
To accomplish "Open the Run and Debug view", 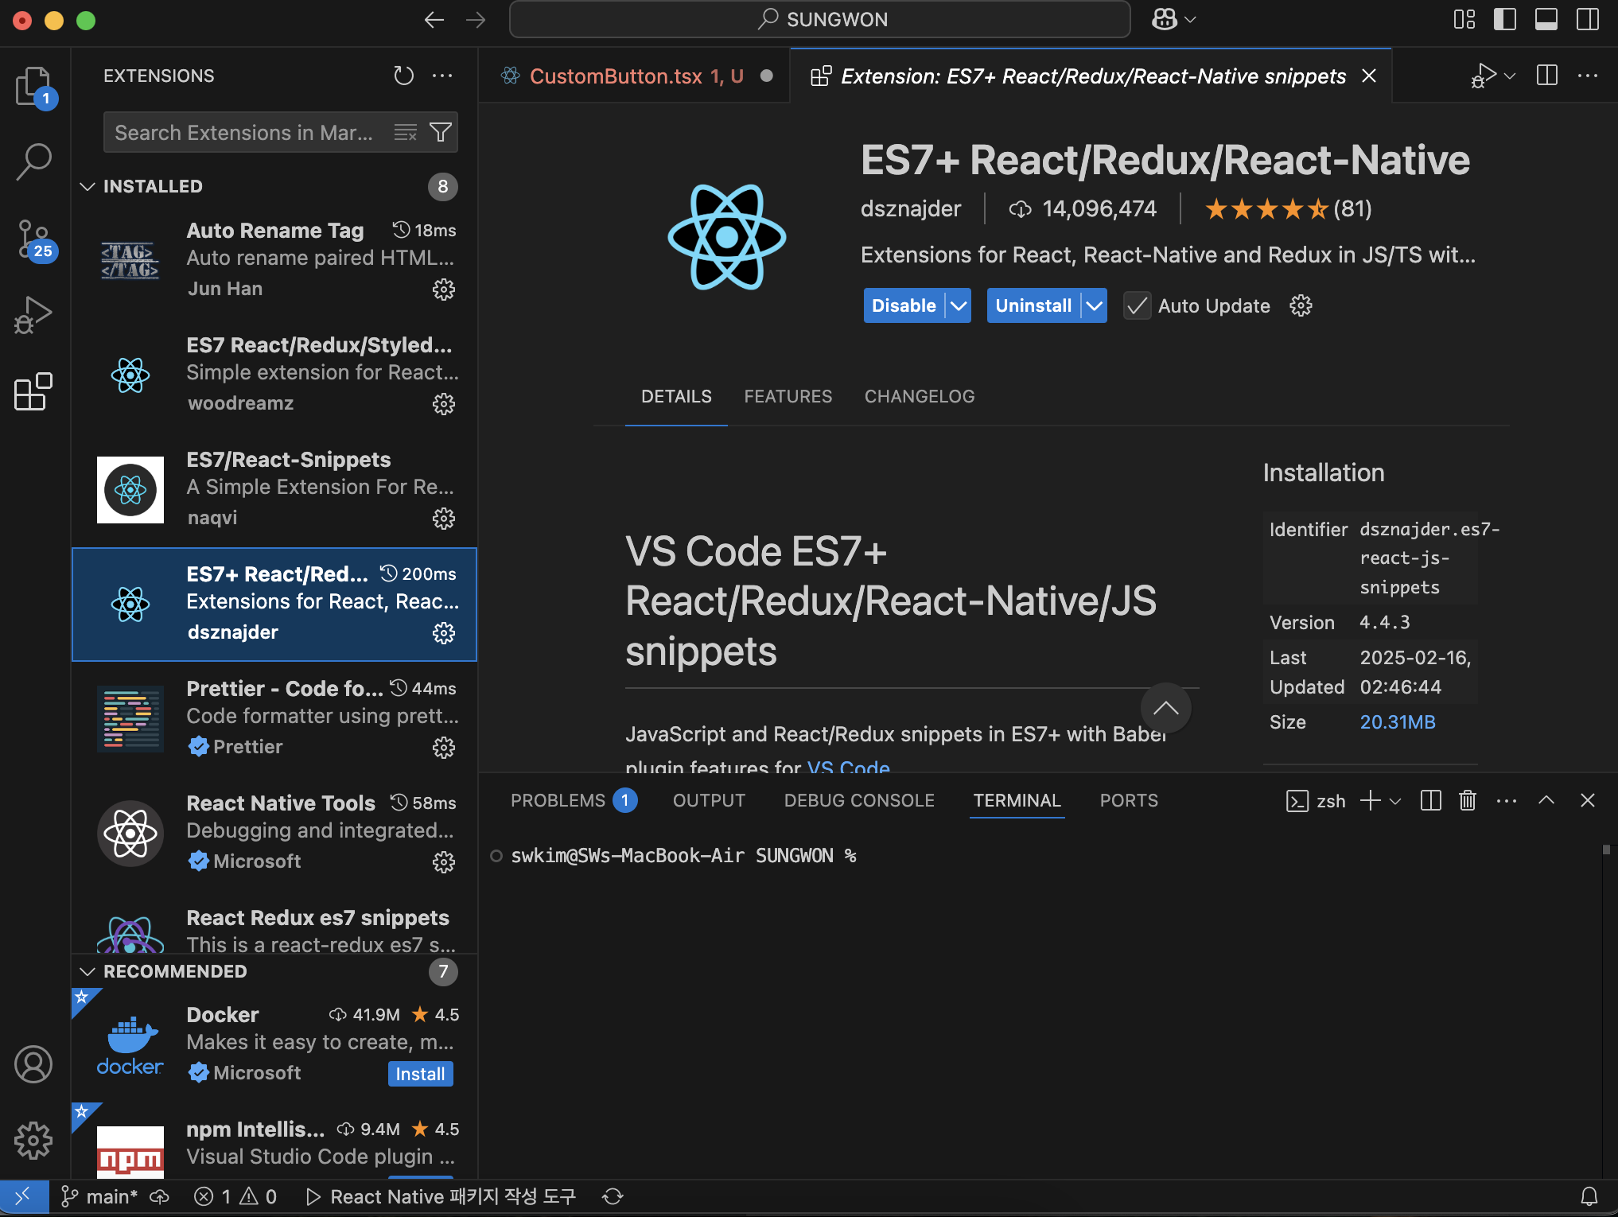I will (x=33, y=315).
